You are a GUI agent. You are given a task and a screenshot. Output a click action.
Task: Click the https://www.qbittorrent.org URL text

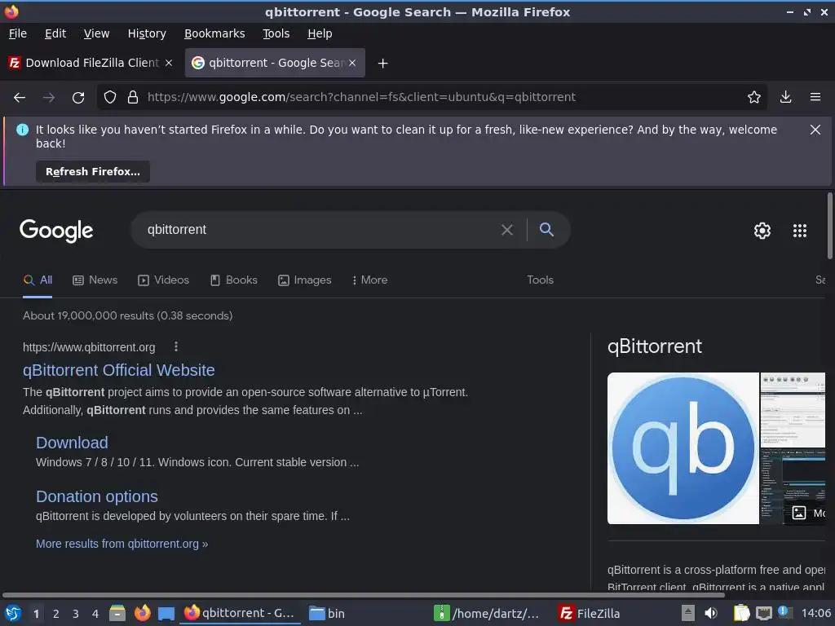(x=89, y=347)
